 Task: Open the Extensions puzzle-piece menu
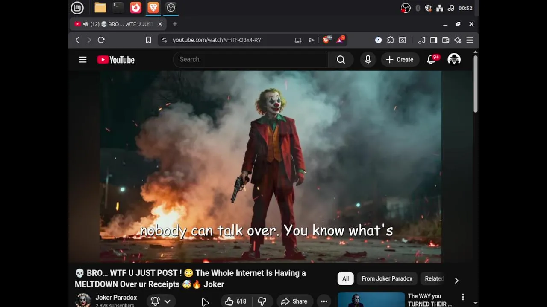[391, 40]
